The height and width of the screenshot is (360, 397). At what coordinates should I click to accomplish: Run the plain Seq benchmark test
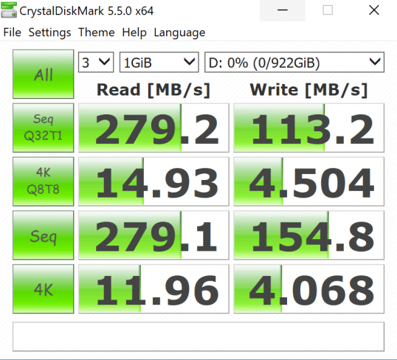tap(44, 235)
